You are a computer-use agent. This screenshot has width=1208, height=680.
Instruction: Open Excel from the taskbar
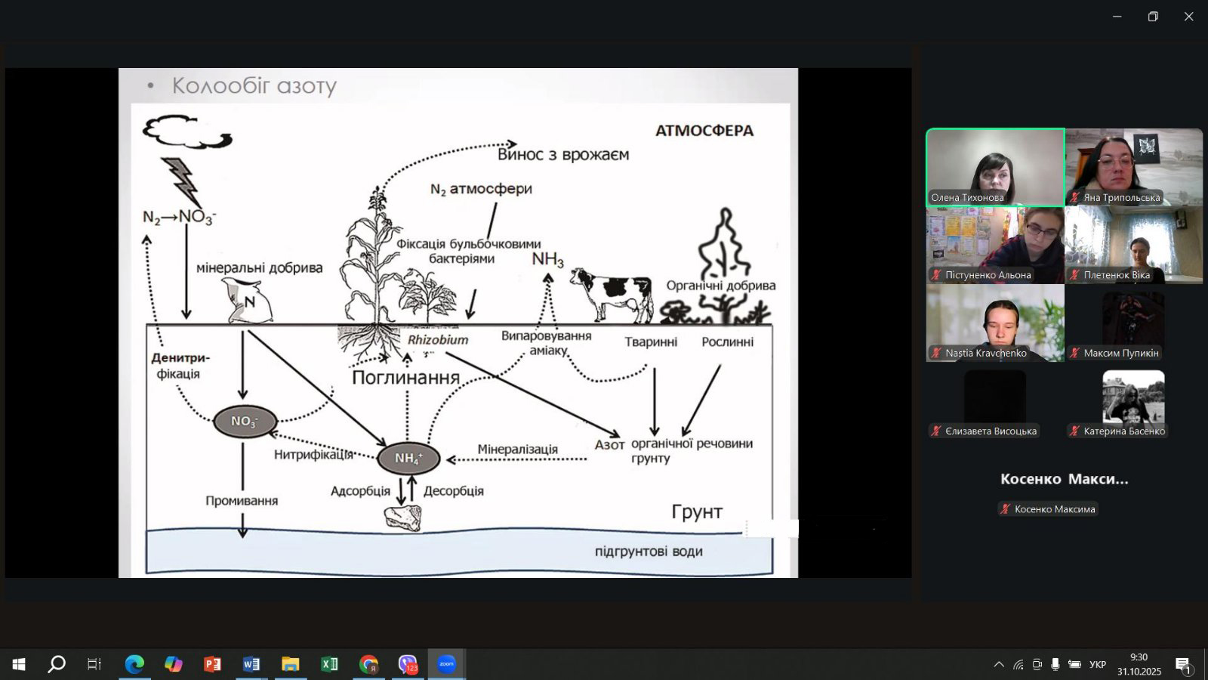[x=330, y=664]
